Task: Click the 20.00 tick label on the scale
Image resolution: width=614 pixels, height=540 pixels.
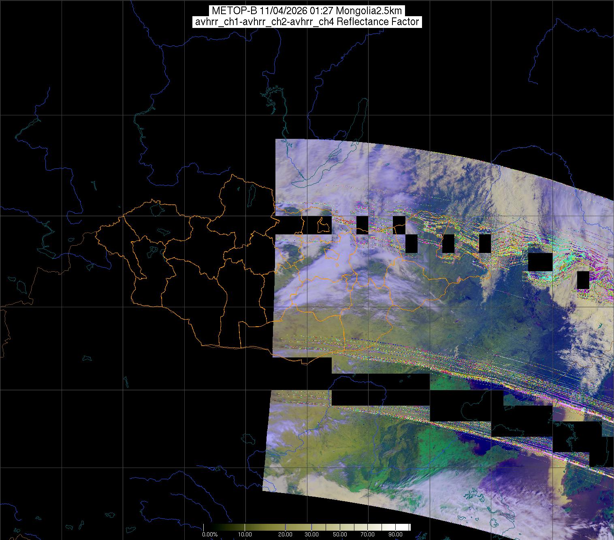Action: click(285, 535)
